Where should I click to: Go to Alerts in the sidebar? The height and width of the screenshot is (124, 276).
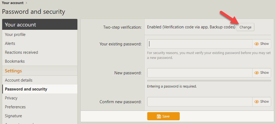click(10, 43)
